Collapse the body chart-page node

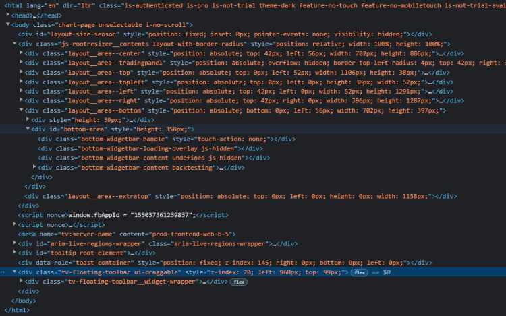7,24
